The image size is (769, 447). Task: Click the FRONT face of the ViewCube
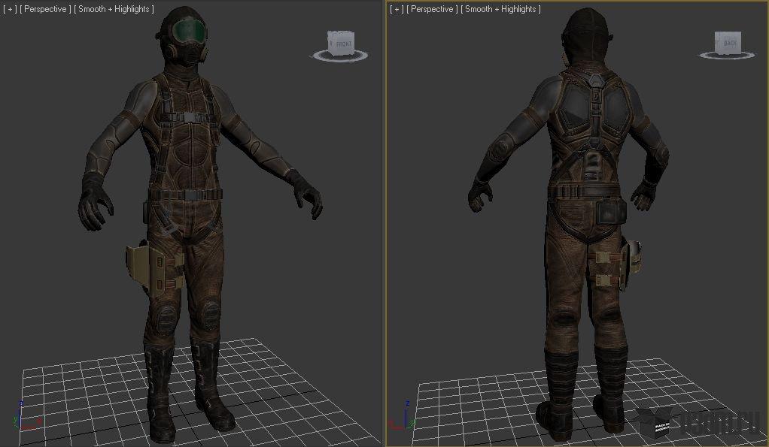(342, 44)
